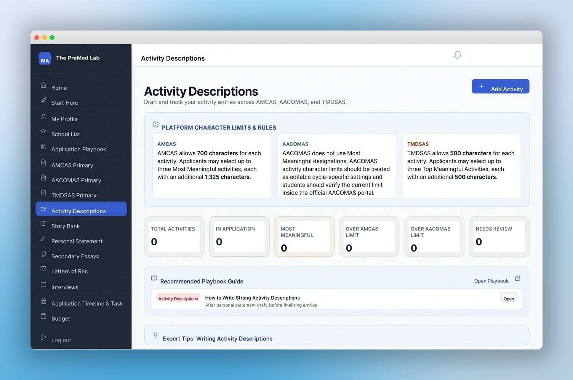Click the Story Bank book icon
The width and height of the screenshot is (573, 380).
click(43, 224)
